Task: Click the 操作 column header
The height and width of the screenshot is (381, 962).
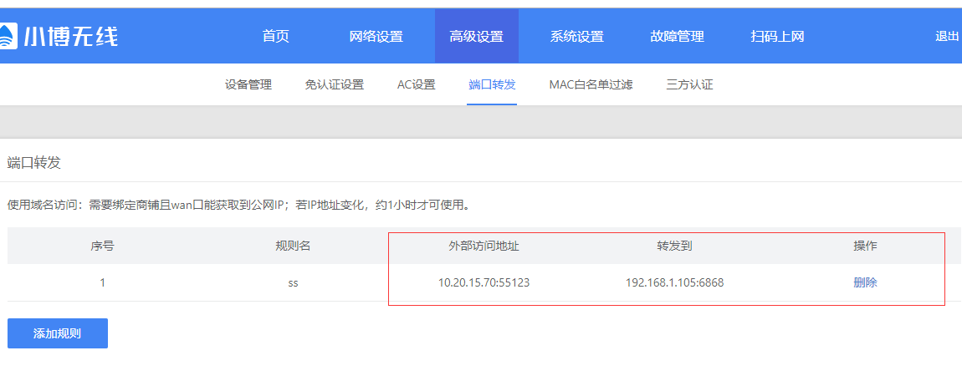Action: (x=865, y=246)
